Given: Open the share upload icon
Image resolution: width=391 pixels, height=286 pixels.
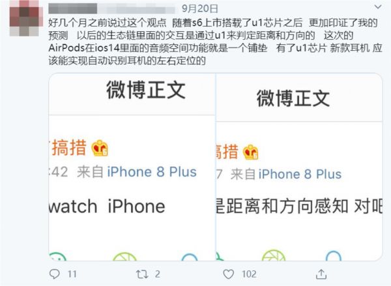Looking at the screenshot, I should (321, 274).
